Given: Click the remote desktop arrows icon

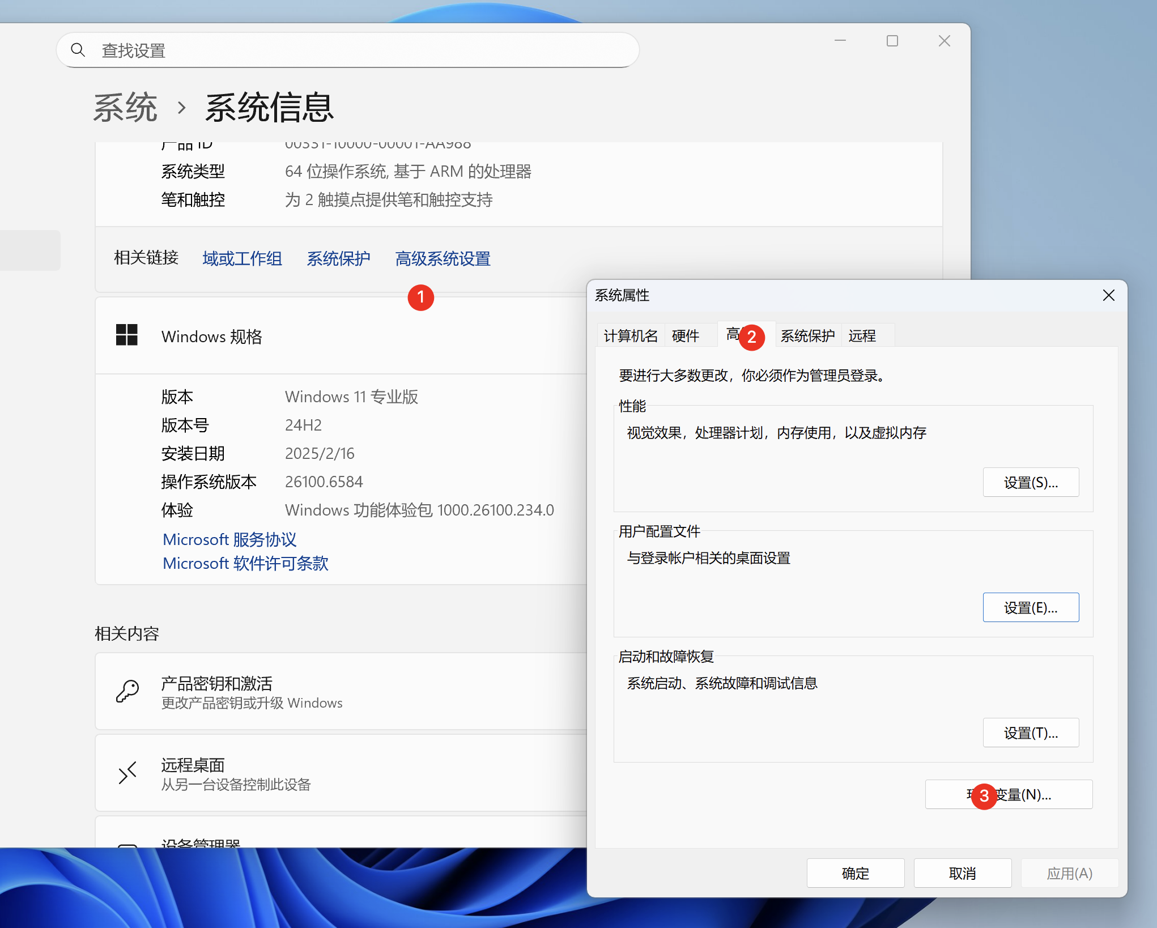Looking at the screenshot, I should pos(127,773).
